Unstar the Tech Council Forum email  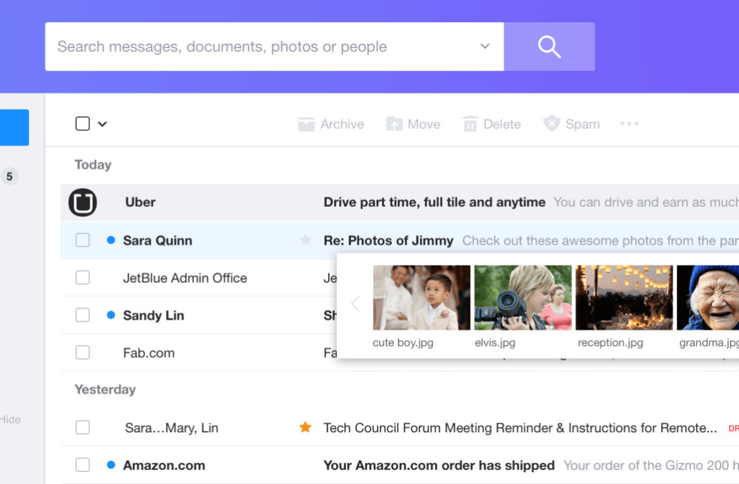(x=305, y=428)
